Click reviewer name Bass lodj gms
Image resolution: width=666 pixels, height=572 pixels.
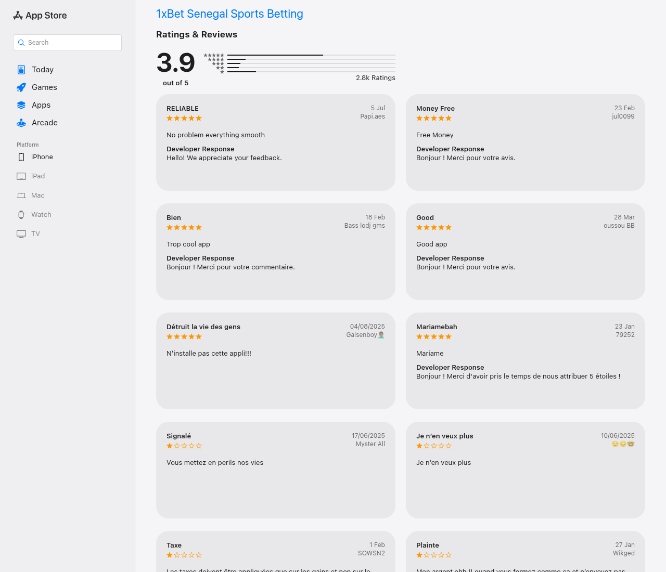tap(365, 226)
